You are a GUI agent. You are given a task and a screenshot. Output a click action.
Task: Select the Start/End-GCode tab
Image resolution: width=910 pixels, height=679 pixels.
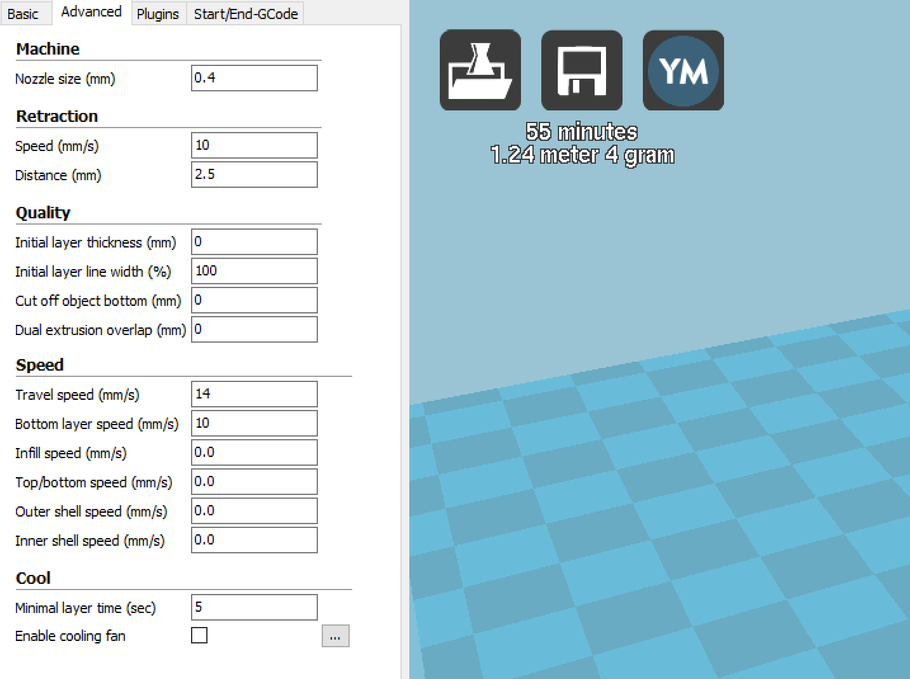tap(245, 13)
